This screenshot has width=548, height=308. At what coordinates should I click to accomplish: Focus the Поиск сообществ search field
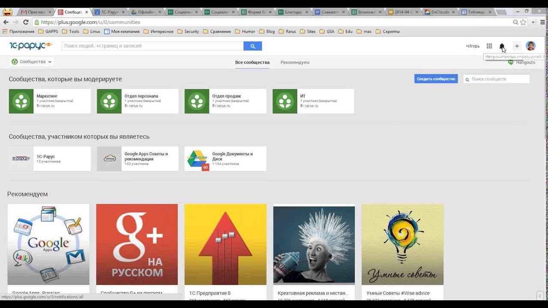click(497, 79)
